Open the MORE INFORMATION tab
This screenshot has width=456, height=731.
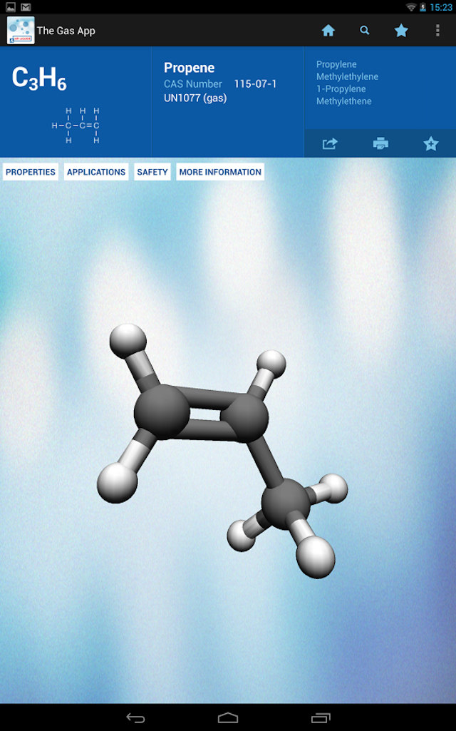click(x=220, y=172)
